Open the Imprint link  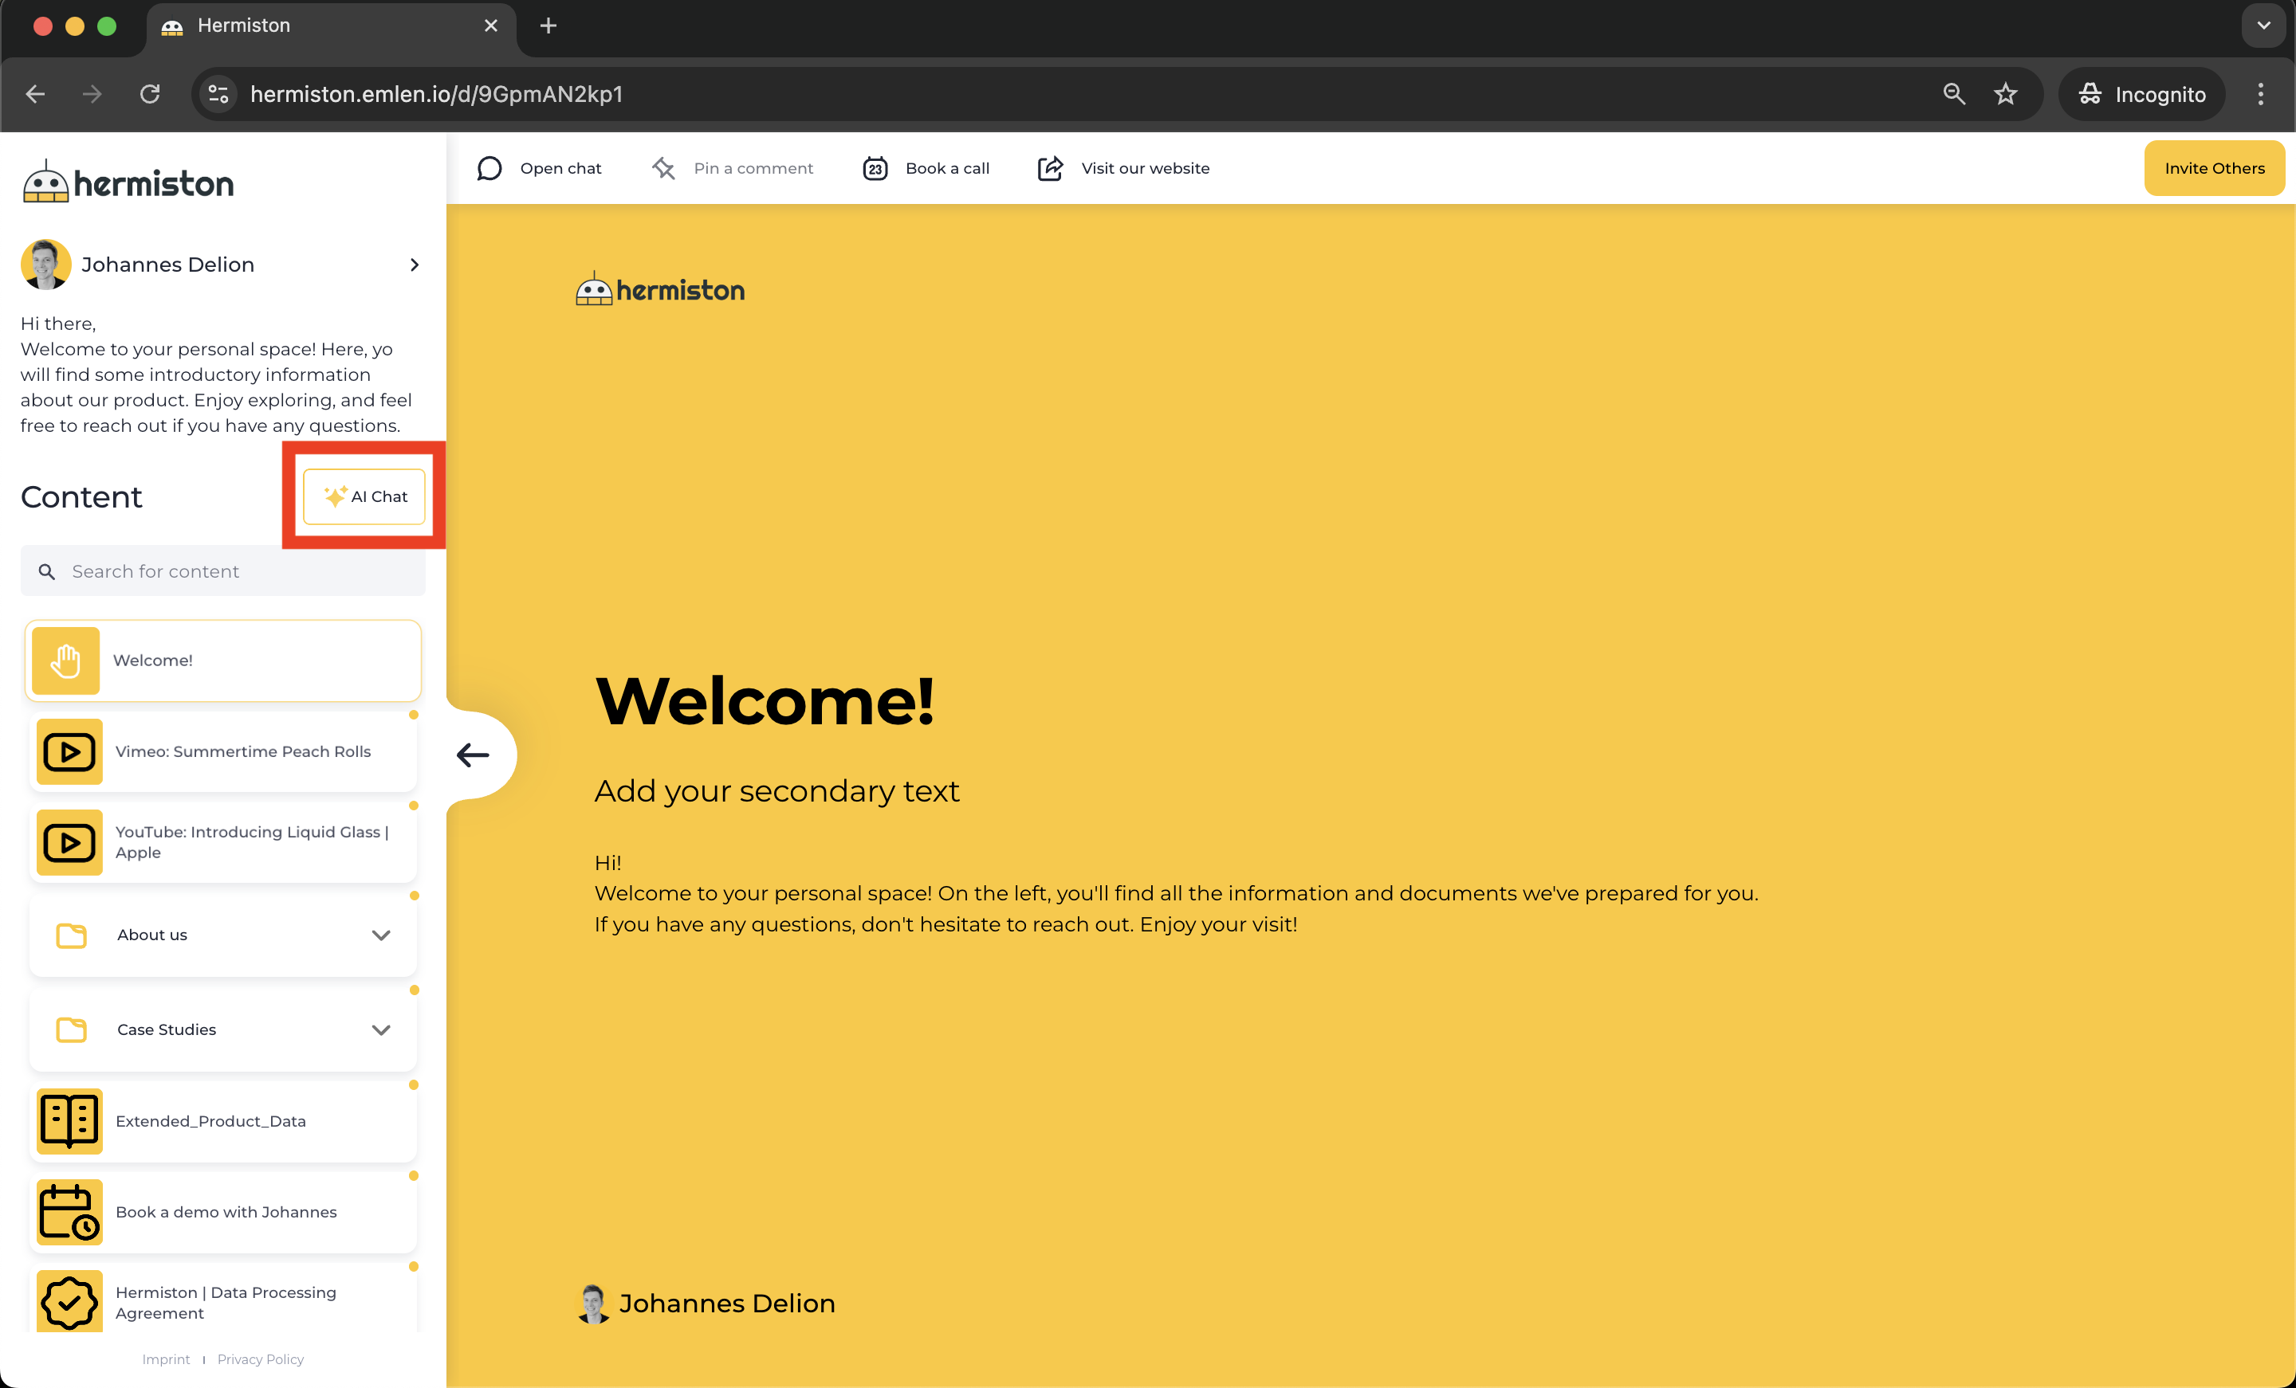(x=166, y=1359)
